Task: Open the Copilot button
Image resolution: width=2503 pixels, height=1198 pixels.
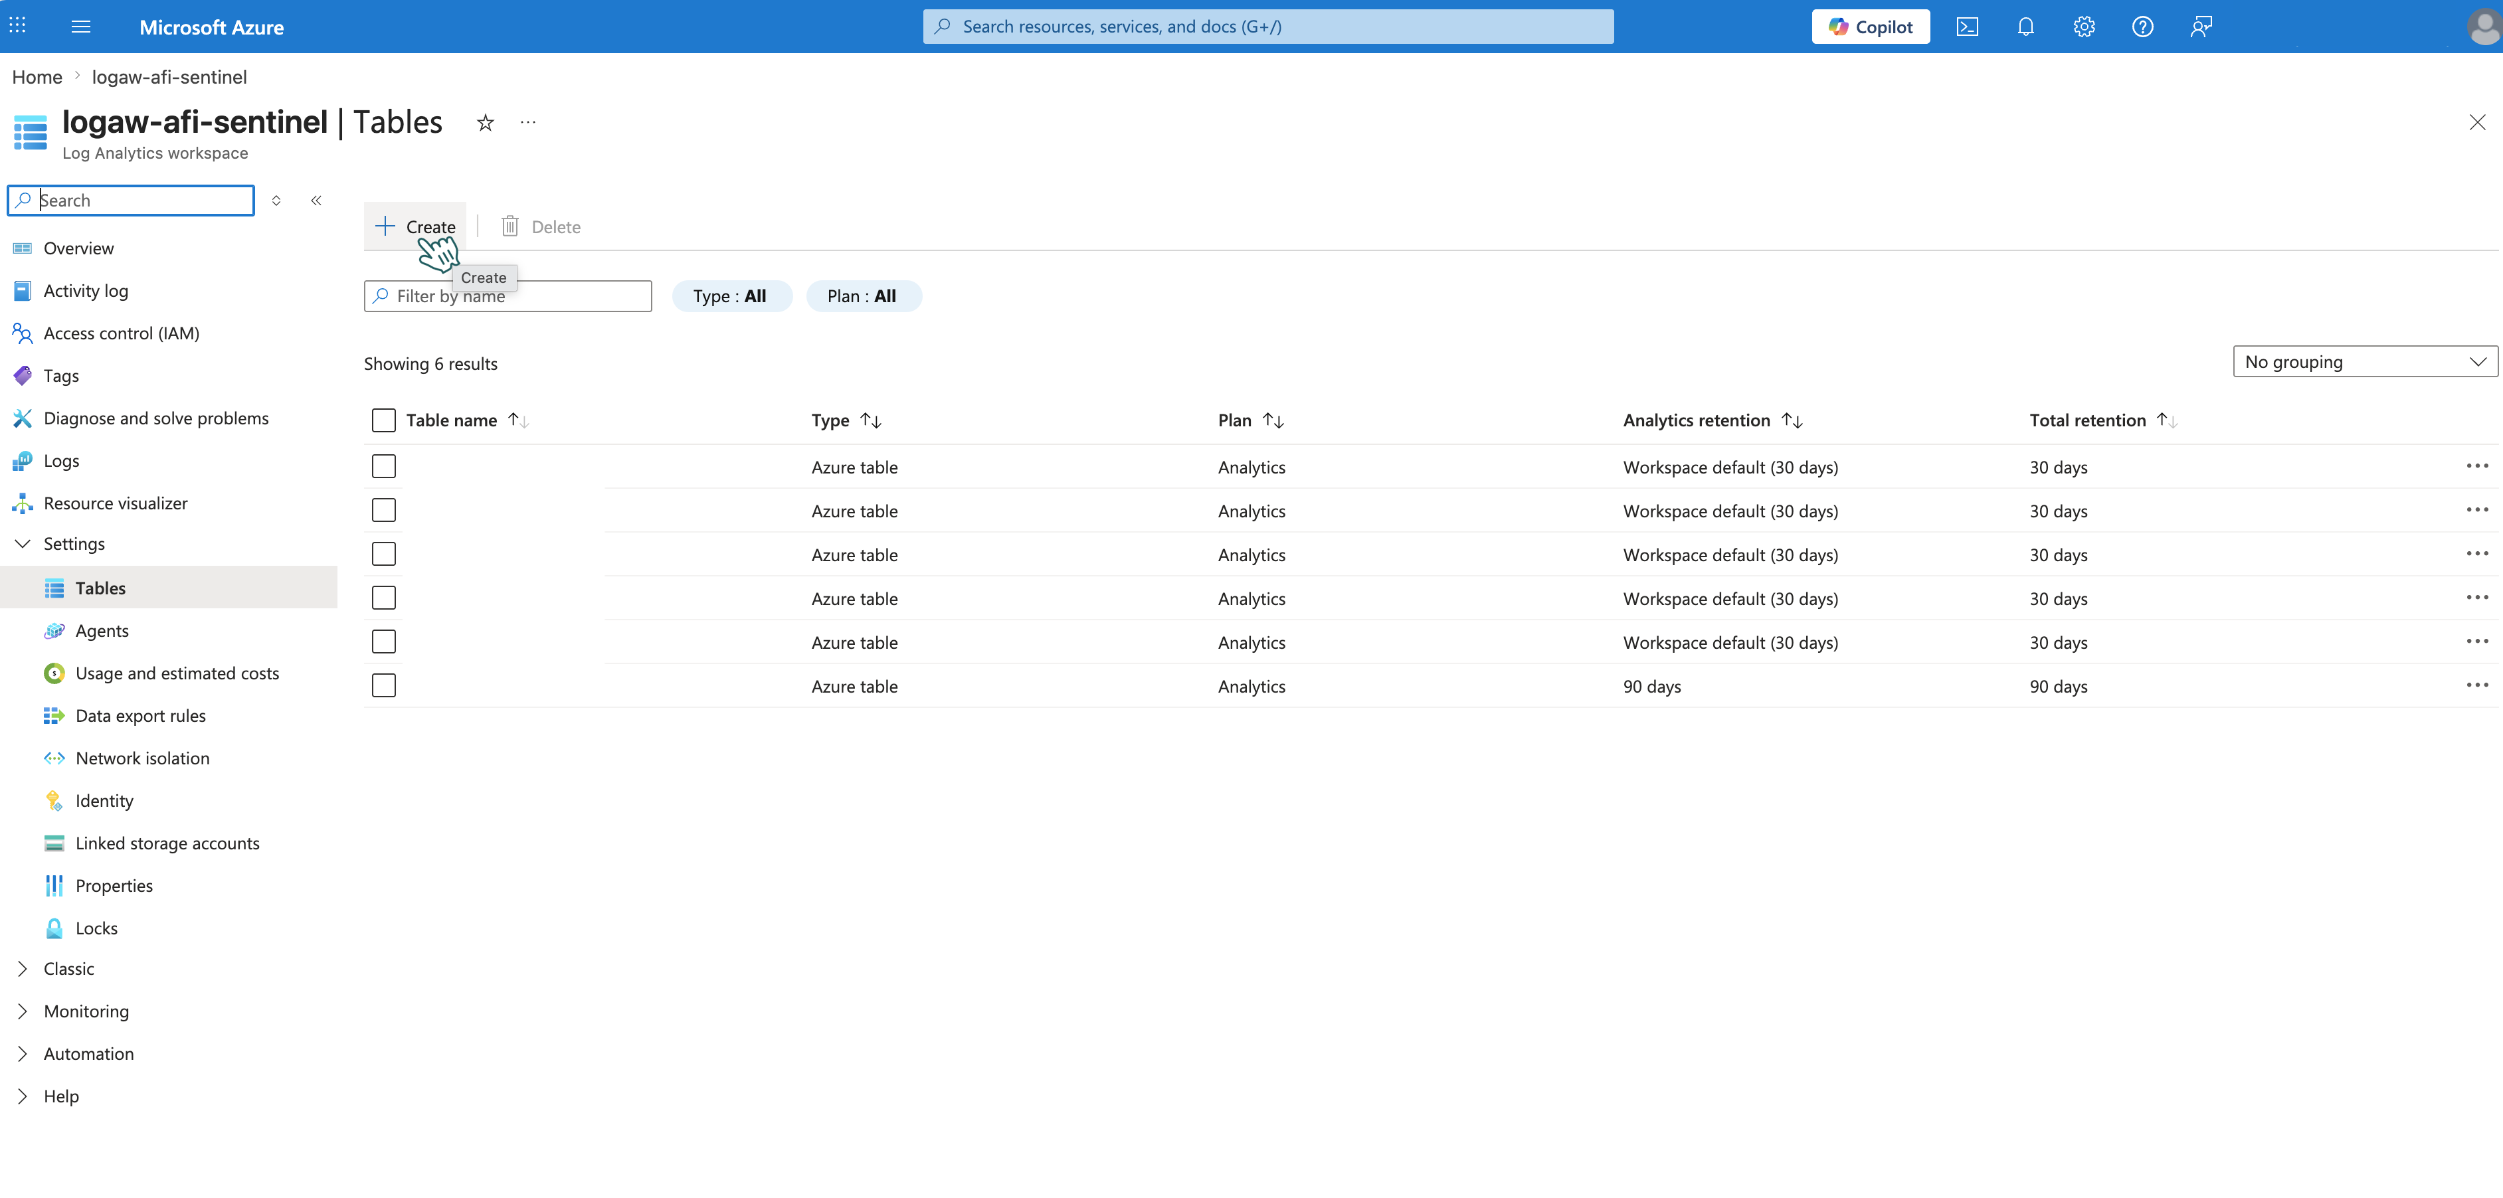Action: tap(1871, 27)
